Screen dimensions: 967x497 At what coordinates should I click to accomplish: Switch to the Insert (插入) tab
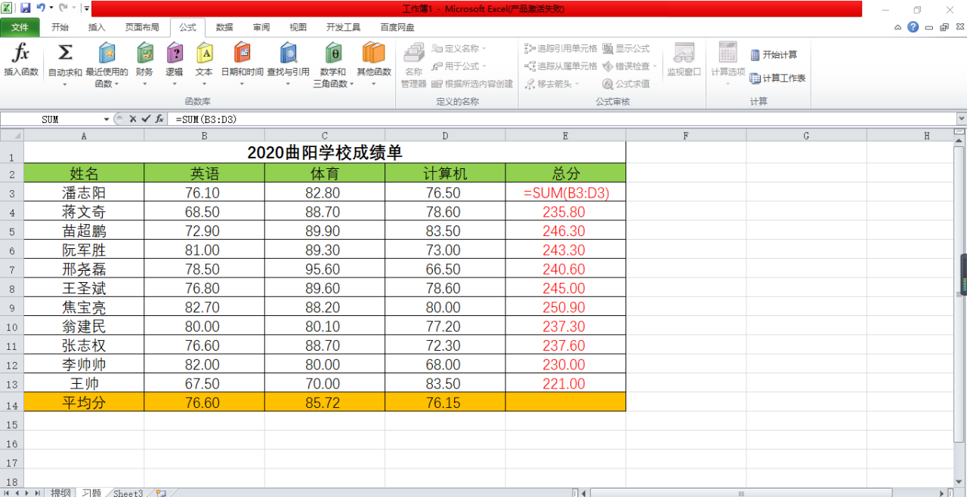click(x=97, y=27)
